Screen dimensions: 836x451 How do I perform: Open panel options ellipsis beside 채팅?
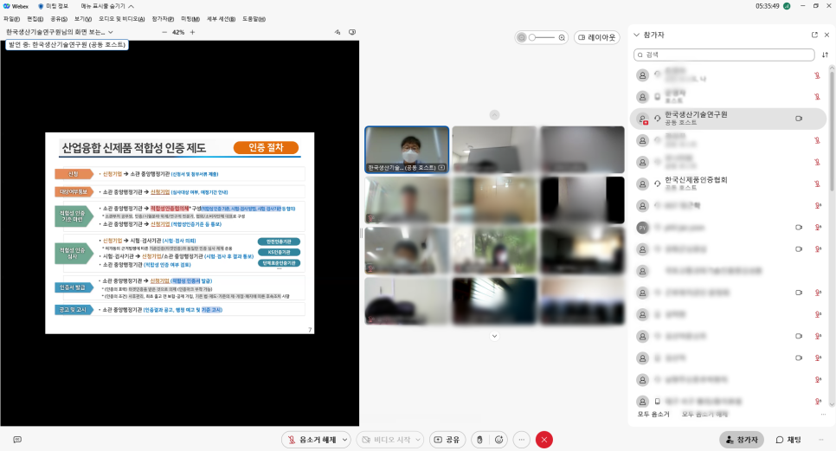pos(820,439)
